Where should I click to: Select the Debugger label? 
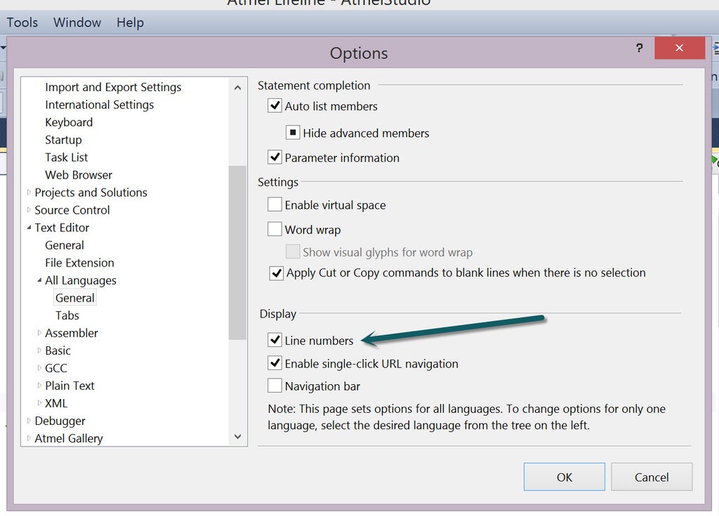pos(60,421)
